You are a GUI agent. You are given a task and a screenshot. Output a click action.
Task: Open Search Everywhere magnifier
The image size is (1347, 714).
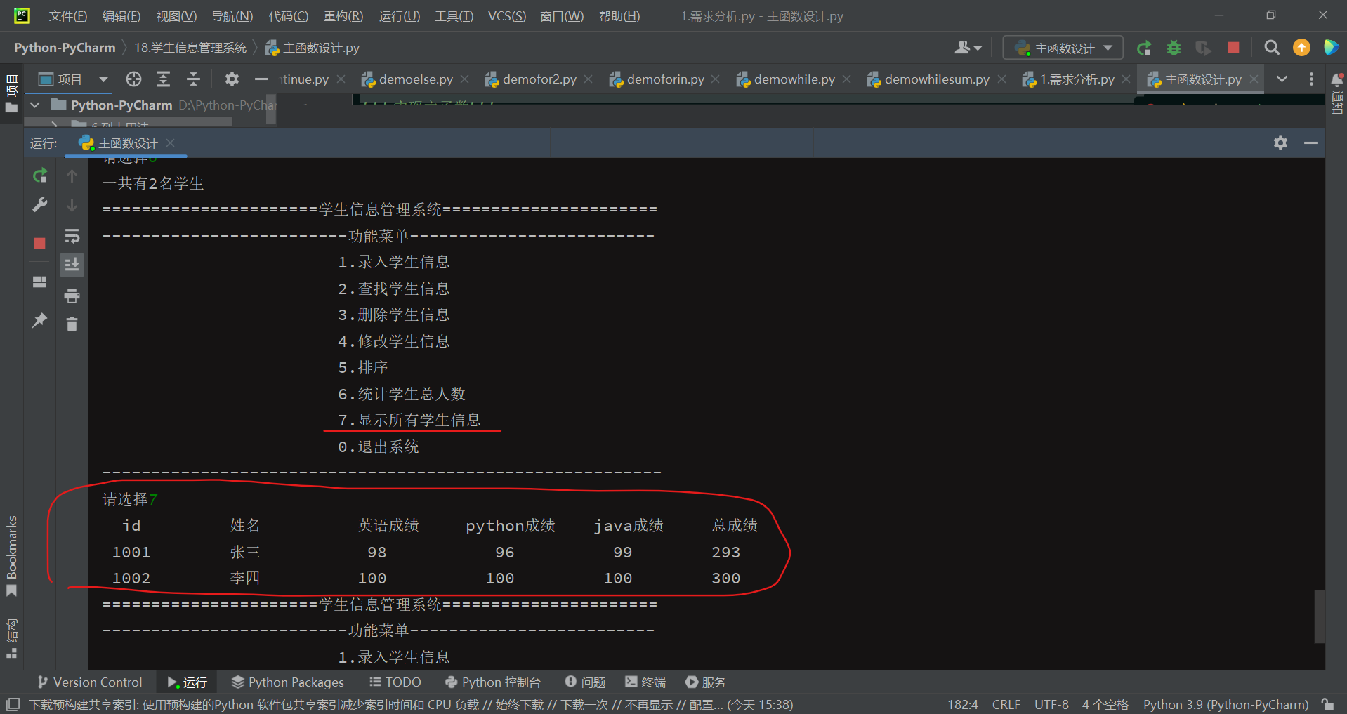1271,48
